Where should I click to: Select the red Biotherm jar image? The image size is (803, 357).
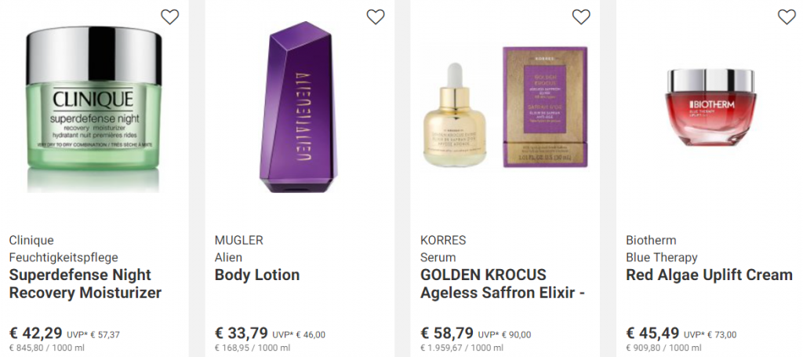(710, 107)
